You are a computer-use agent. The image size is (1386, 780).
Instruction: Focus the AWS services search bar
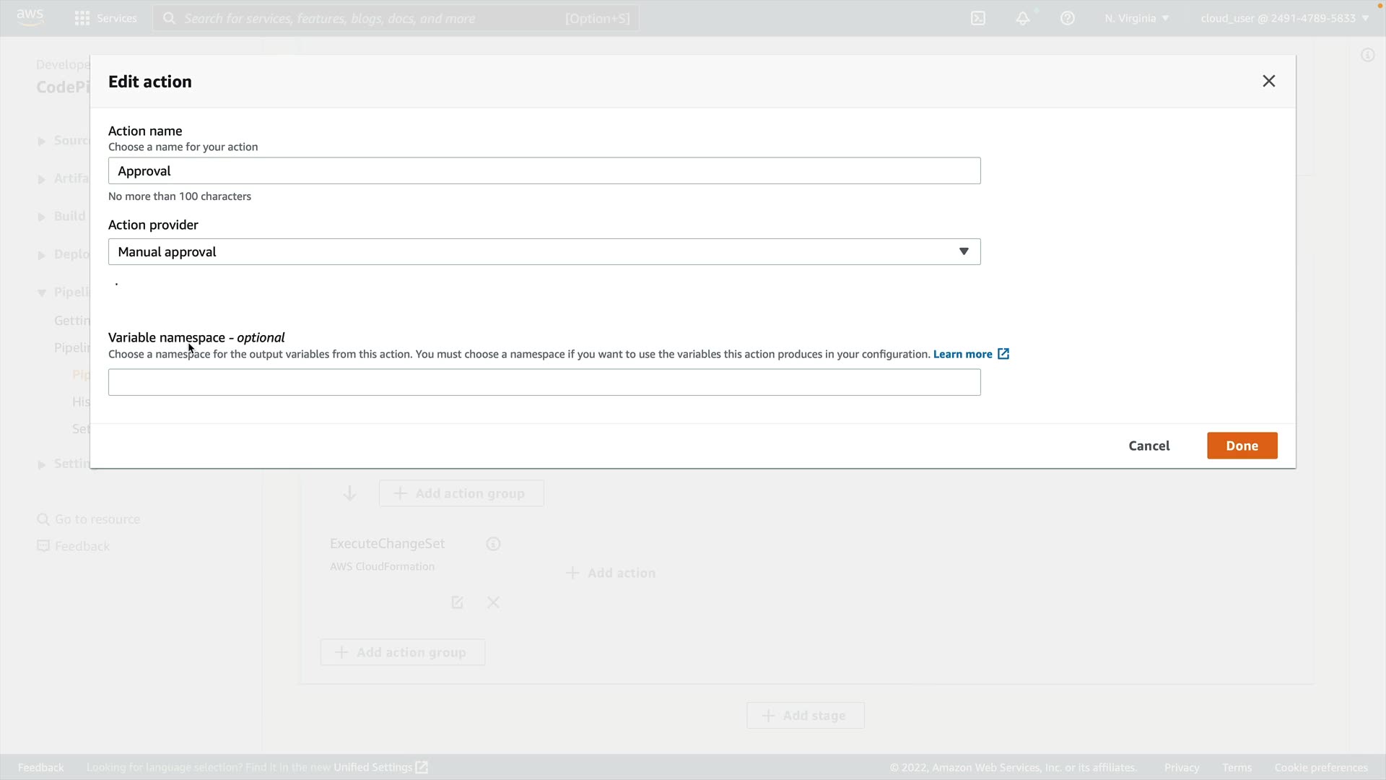coord(396,18)
